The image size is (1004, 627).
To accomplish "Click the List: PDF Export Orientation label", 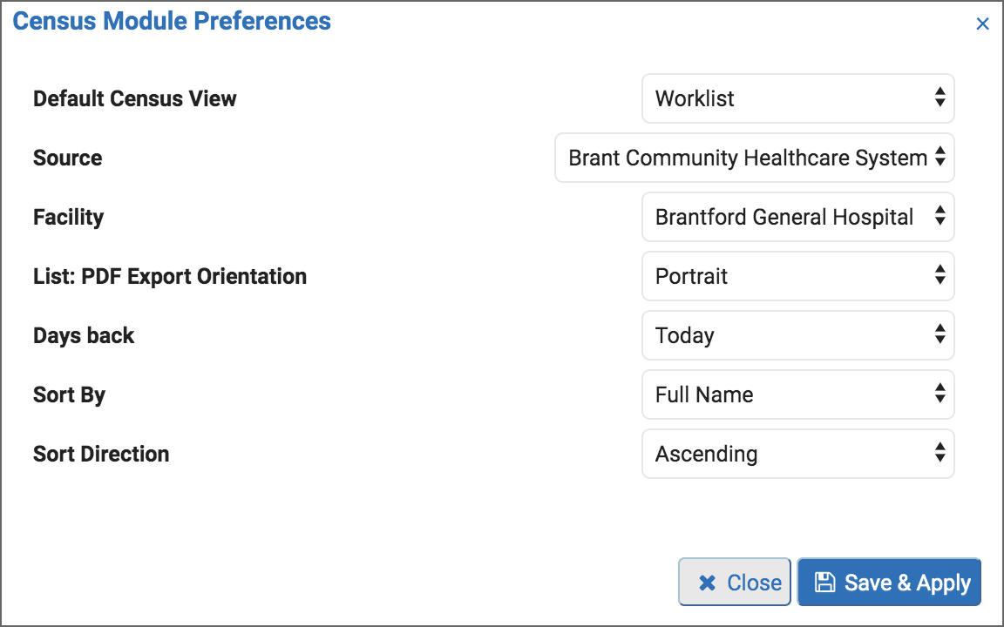I will coord(170,276).
